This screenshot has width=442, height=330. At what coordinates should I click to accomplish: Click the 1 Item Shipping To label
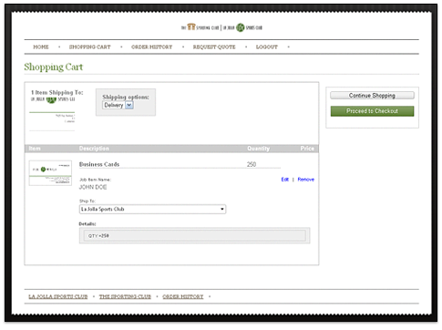57,92
